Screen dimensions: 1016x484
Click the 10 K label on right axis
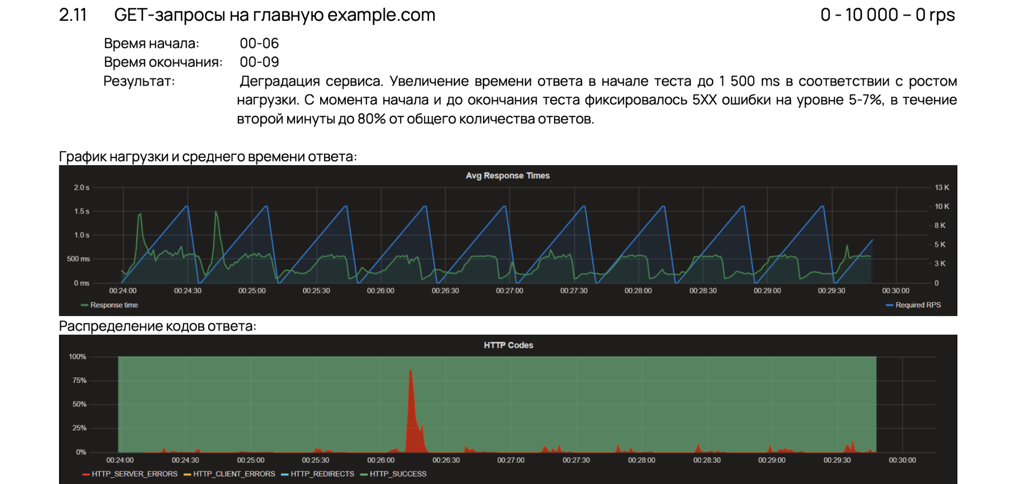941,207
